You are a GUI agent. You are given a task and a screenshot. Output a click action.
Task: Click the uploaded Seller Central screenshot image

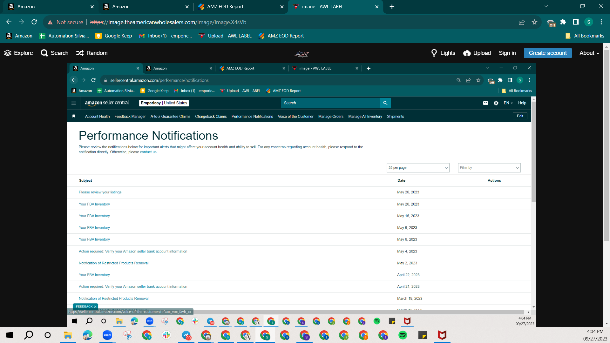(302, 195)
